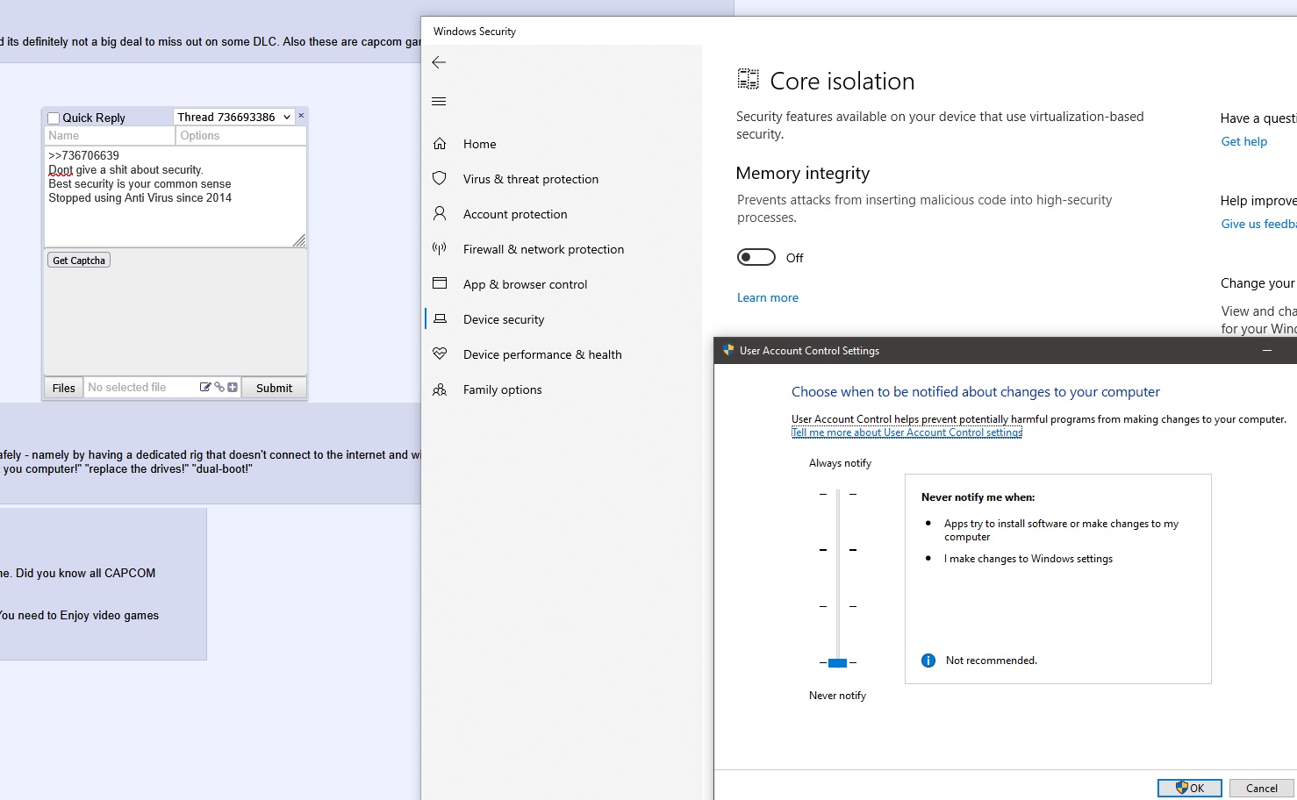Click the Files button in Quick Reply
Image resolution: width=1297 pixels, height=800 pixels.
[x=64, y=388]
